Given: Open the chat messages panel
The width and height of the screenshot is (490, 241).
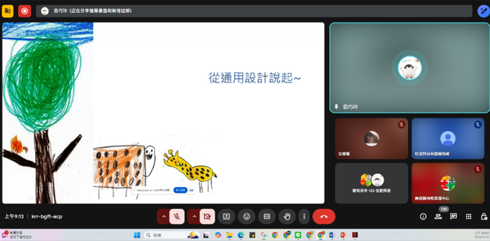Looking at the screenshot, I should (454, 217).
